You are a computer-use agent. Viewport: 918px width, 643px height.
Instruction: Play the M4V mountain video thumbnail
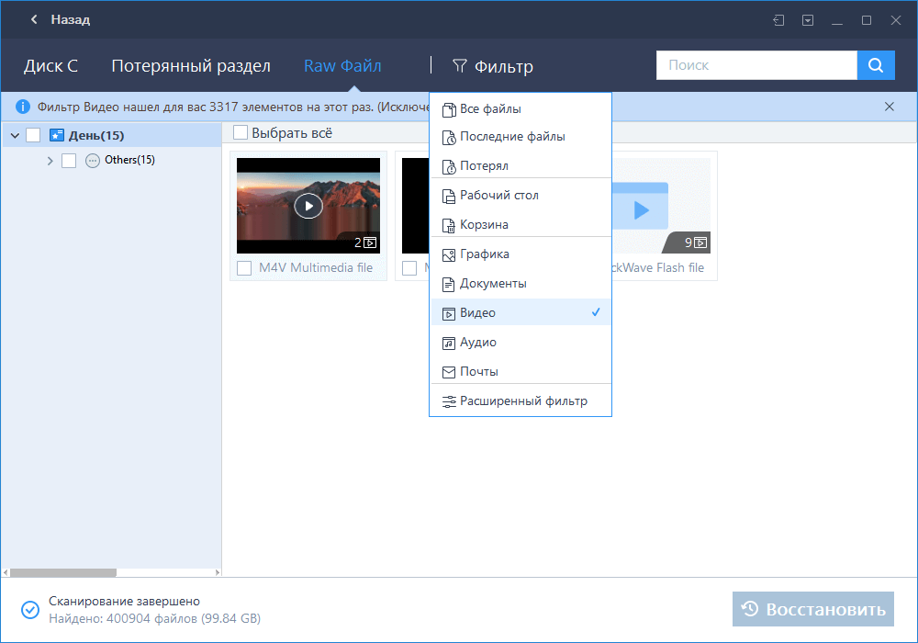click(x=308, y=206)
